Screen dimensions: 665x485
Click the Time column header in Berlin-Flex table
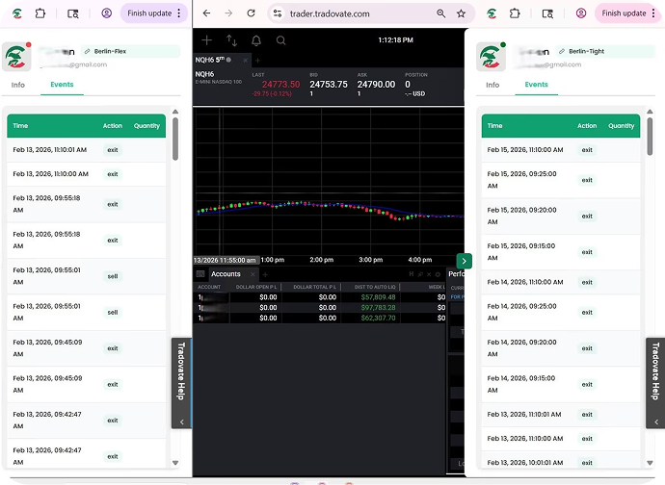click(20, 125)
